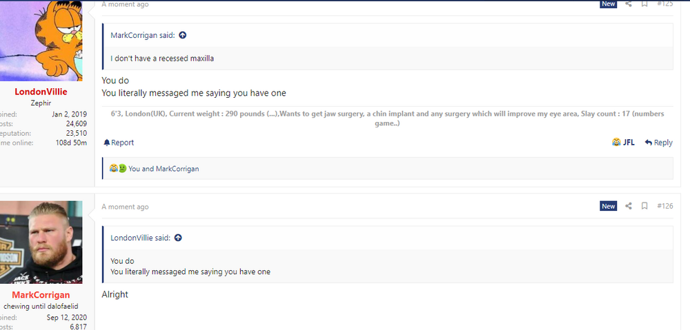Viewport: 690px width, 330px height.
Task: Open post number #126 permalink
Action: (x=664, y=206)
